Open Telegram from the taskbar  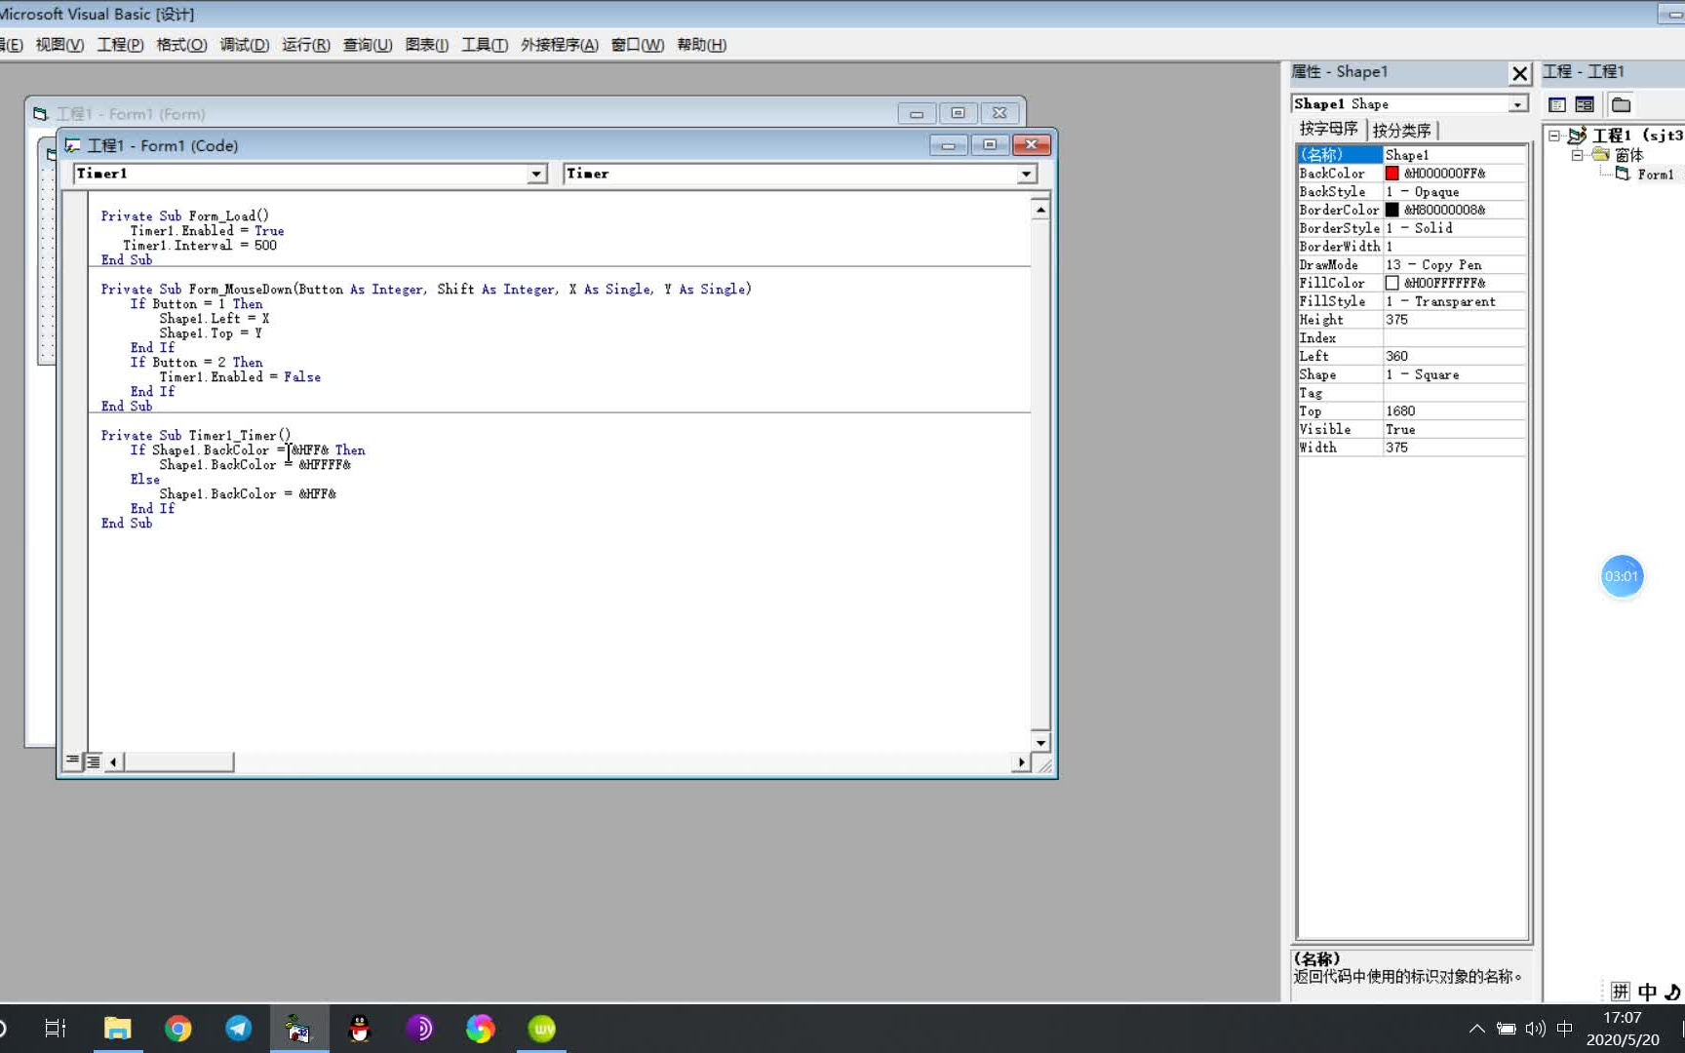[238, 1028]
